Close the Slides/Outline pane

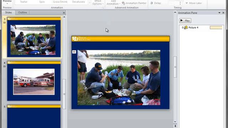[x=64, y=13]
